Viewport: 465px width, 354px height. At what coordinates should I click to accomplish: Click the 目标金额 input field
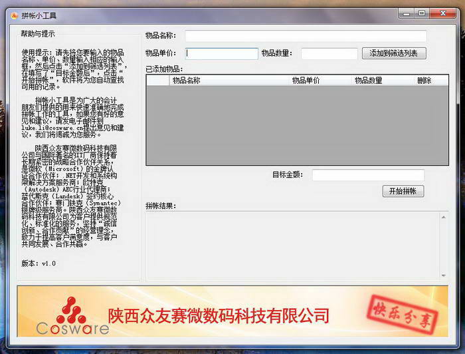(x=368, y=175)
